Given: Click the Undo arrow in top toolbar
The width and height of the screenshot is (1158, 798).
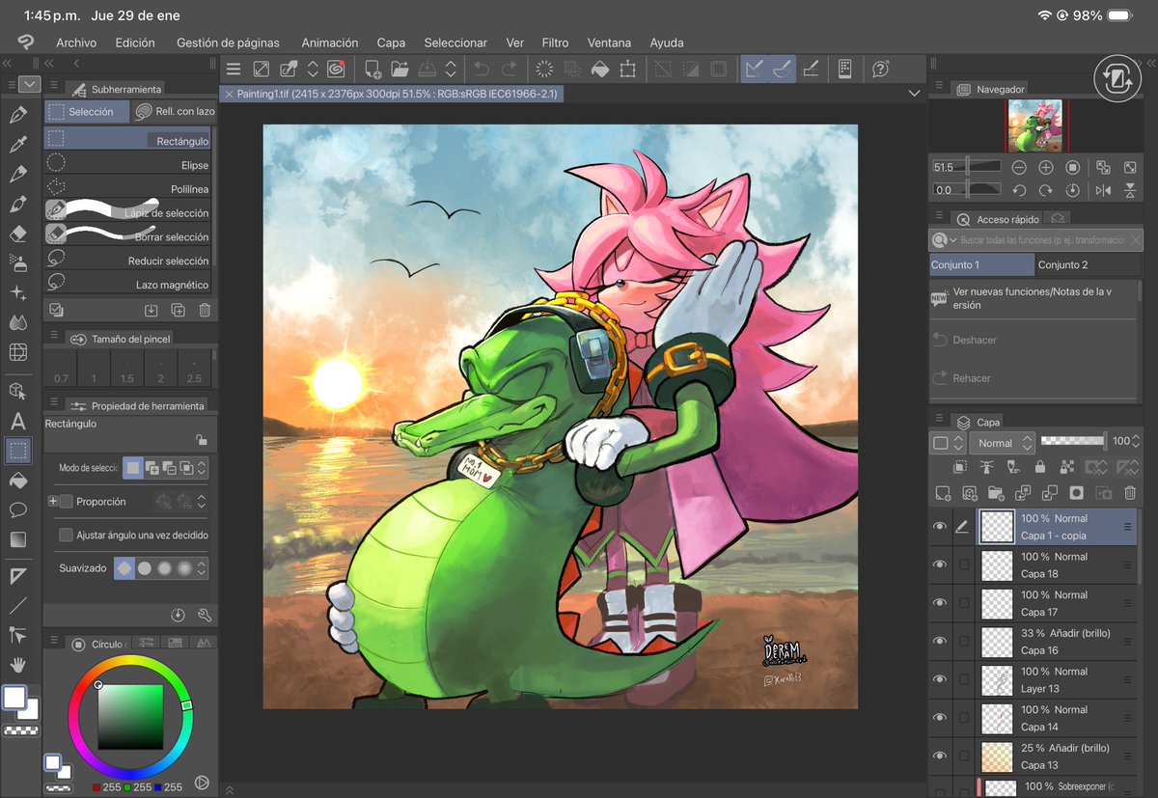Looking at the screenshot, I should click(481, 69).
